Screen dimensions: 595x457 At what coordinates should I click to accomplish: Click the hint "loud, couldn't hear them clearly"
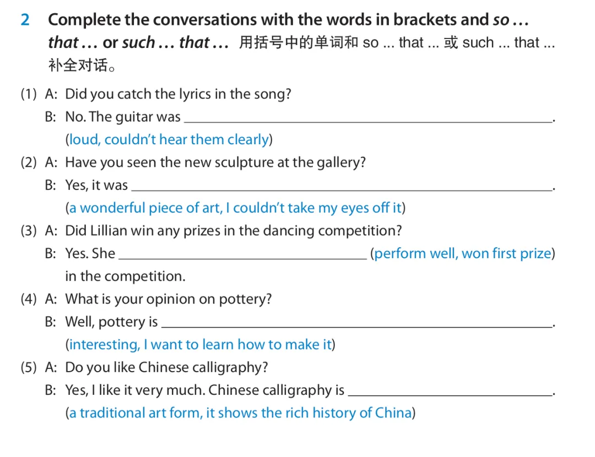pos(169,139)
